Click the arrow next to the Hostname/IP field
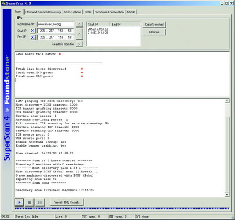Viewport: 235px width, 220px height. click(x=79, y=25)
